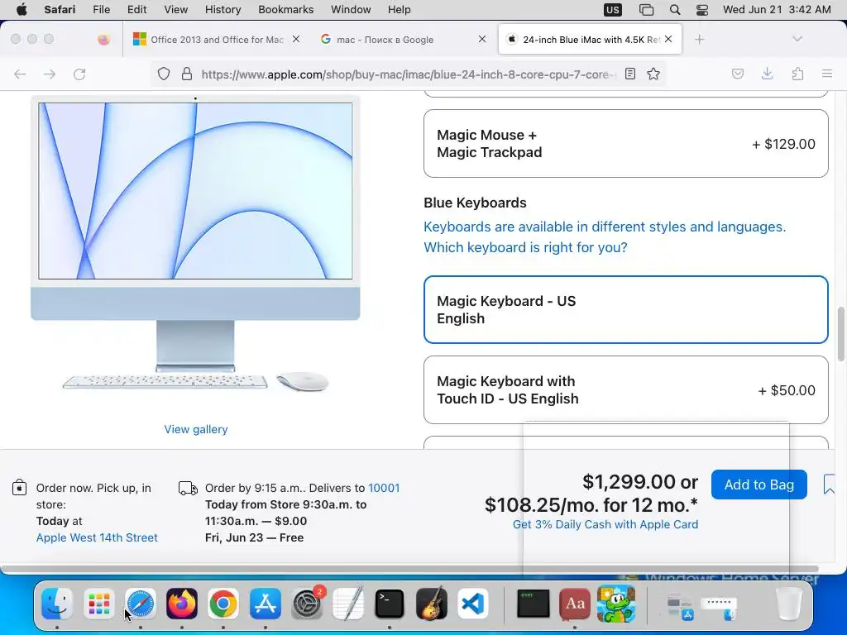Open Finder from the dock
Image resolution: width=847 pixels, height=635 pixels.
coord(57,604)
